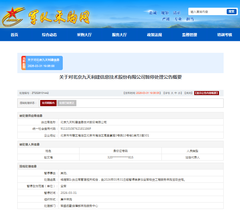Screen dimensions: 240x213
Task: Select the 处理已被更正 status tab
Action: [67, 103]
